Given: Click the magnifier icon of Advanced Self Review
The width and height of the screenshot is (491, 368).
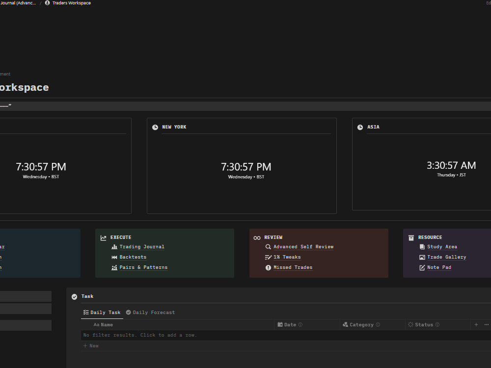Looking at the screenshot, I should [x=268, y=247].
